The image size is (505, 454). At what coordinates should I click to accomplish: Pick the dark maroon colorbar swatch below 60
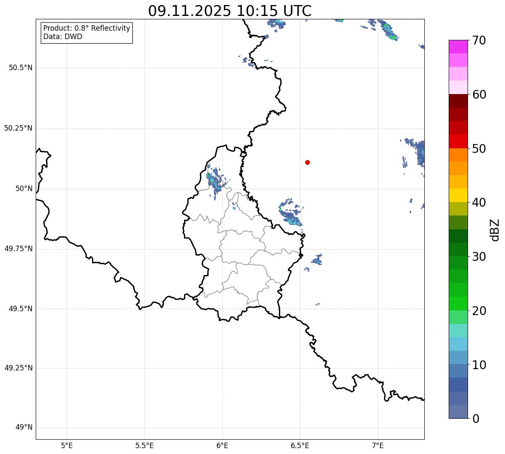tap(458, 101)
